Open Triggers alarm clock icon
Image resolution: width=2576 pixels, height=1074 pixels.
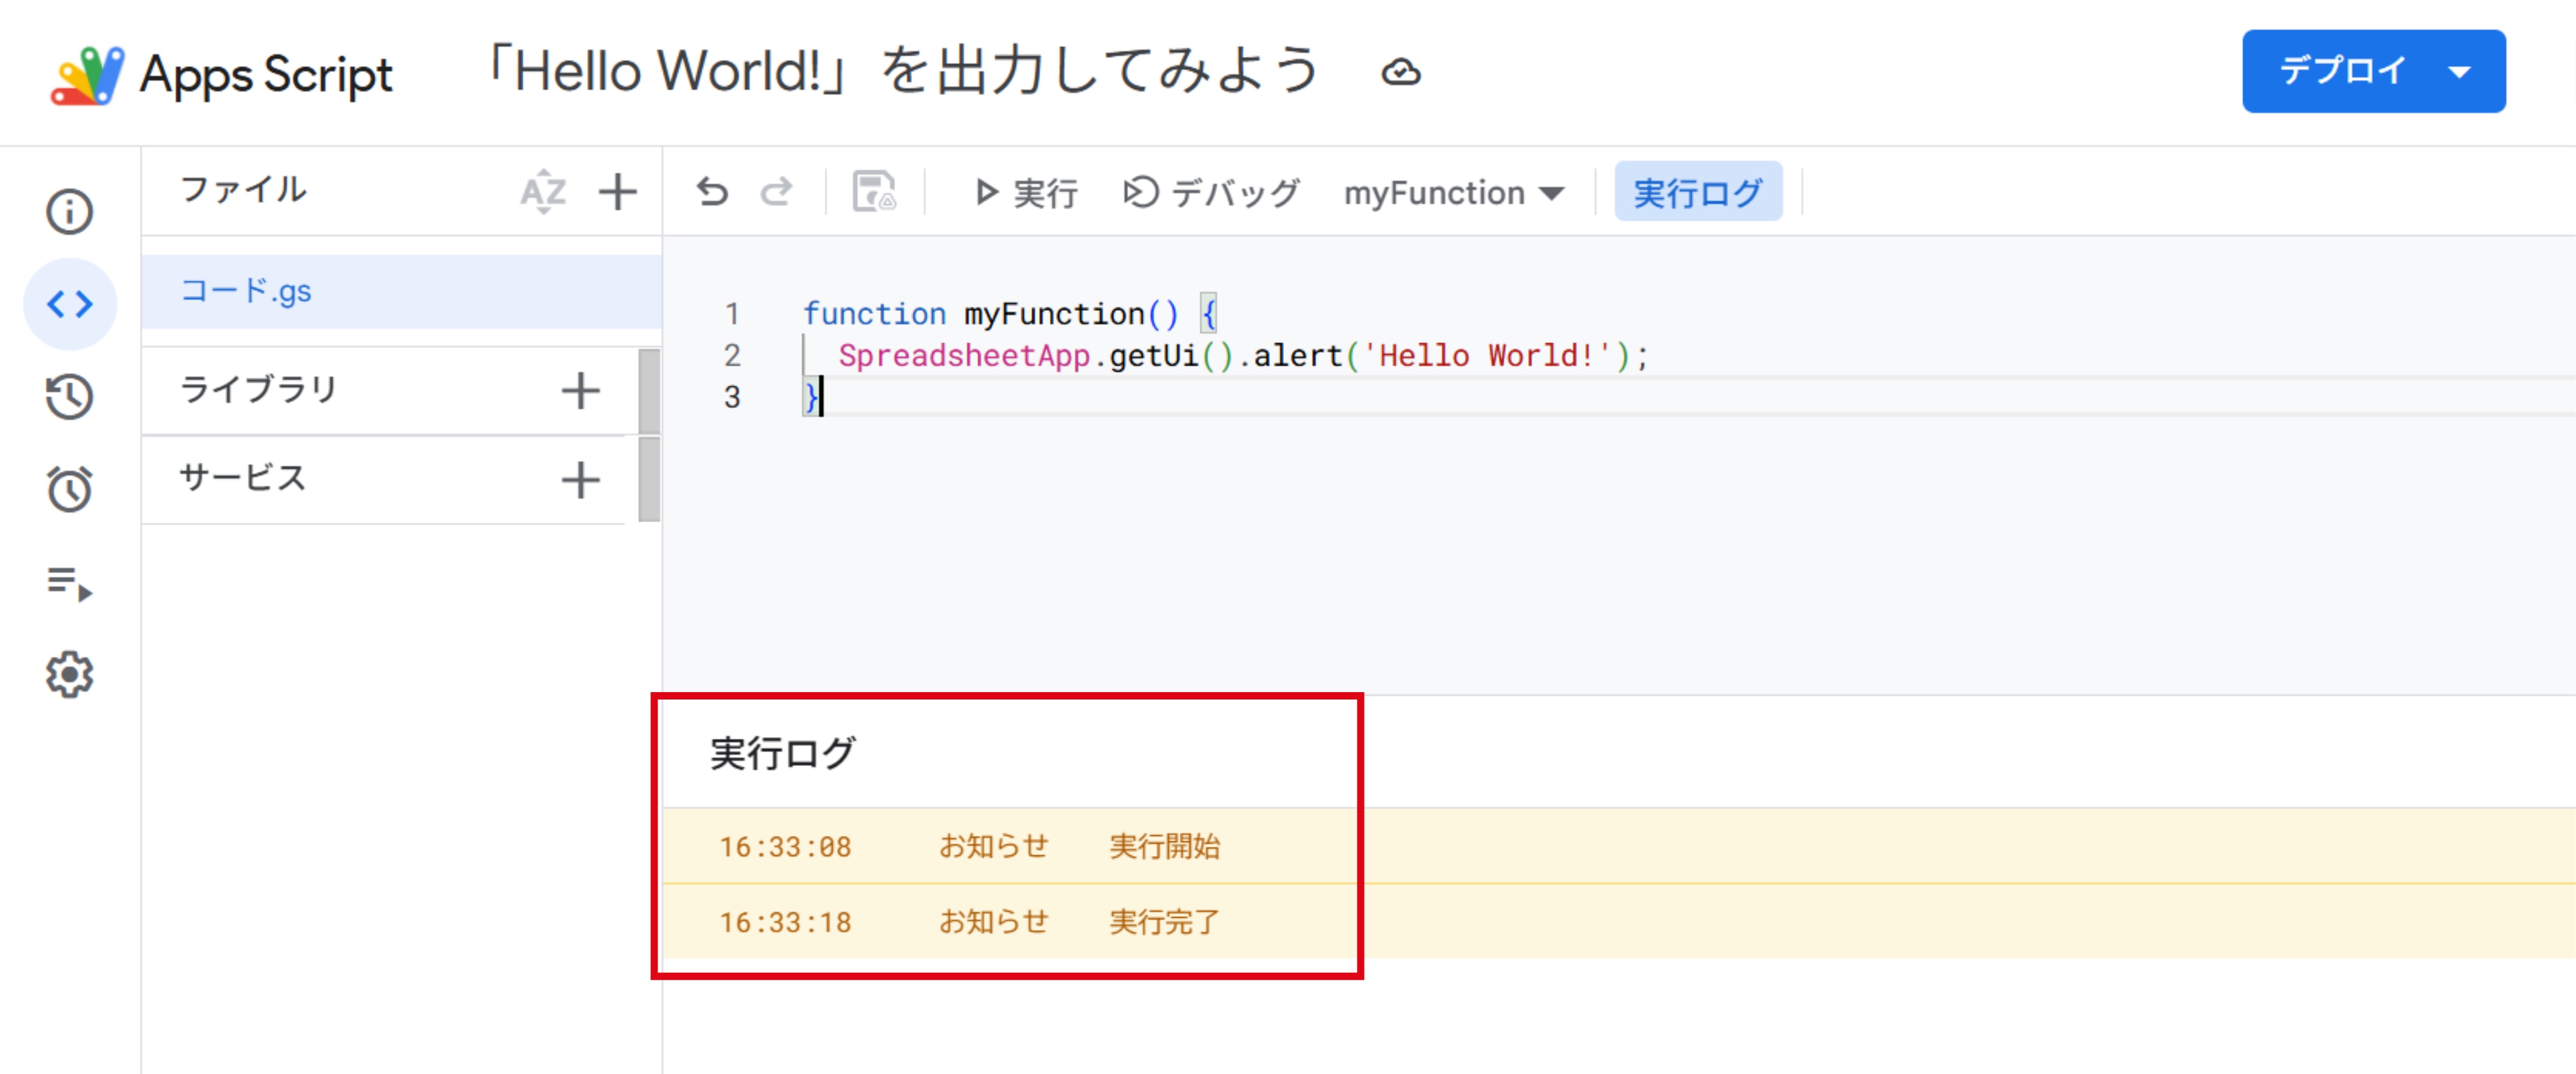[69, 489]
